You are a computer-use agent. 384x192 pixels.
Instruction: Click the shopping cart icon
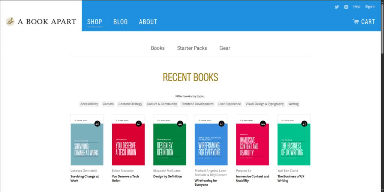point(355,22)
